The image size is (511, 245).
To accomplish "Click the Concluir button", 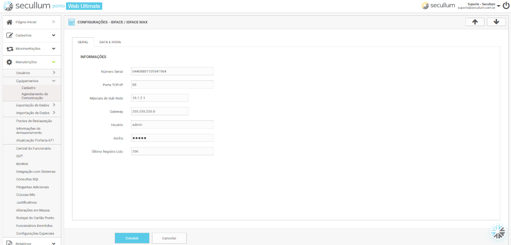I will tap(132, 238).
